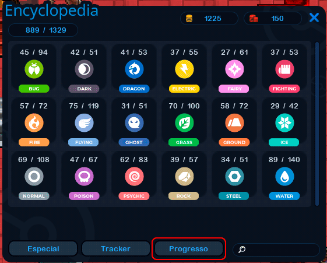Viewport: 327px width, 263px height.
Task: Close the Encyclopedia with the X button
Action: point(314,17)
